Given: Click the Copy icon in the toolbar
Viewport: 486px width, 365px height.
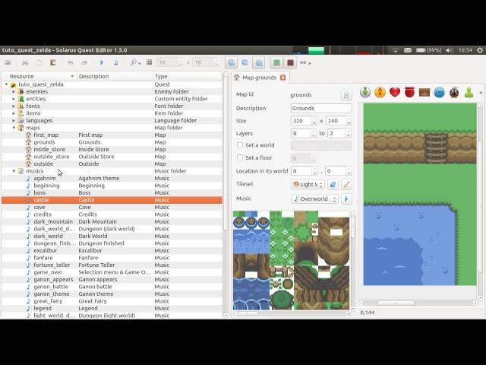Looking at the screenshot, I should pos(39,62).
